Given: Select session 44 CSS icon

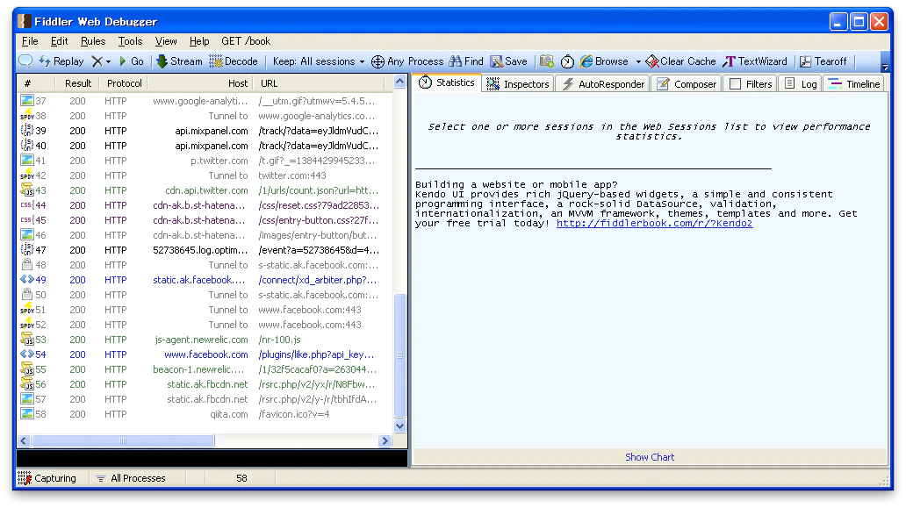Looking at the screenshot, I should pos(26,205).
